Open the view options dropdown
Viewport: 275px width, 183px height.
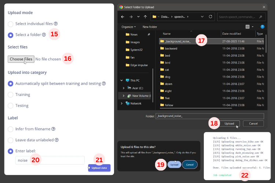point(253,27)
